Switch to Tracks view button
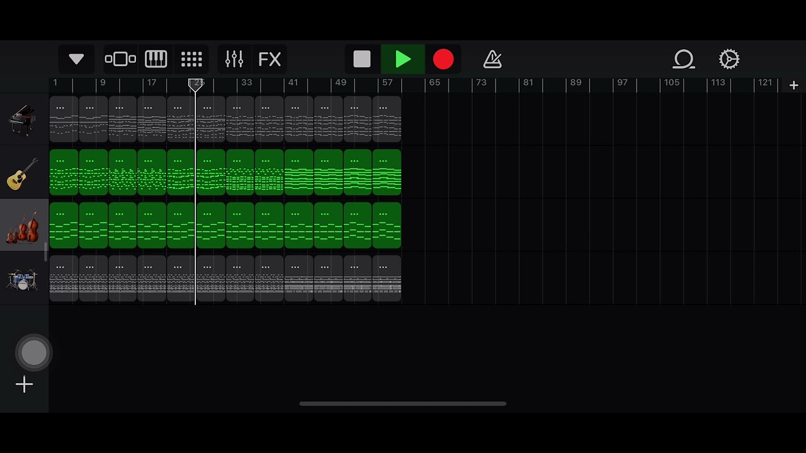806x453 pixels. 120,59
